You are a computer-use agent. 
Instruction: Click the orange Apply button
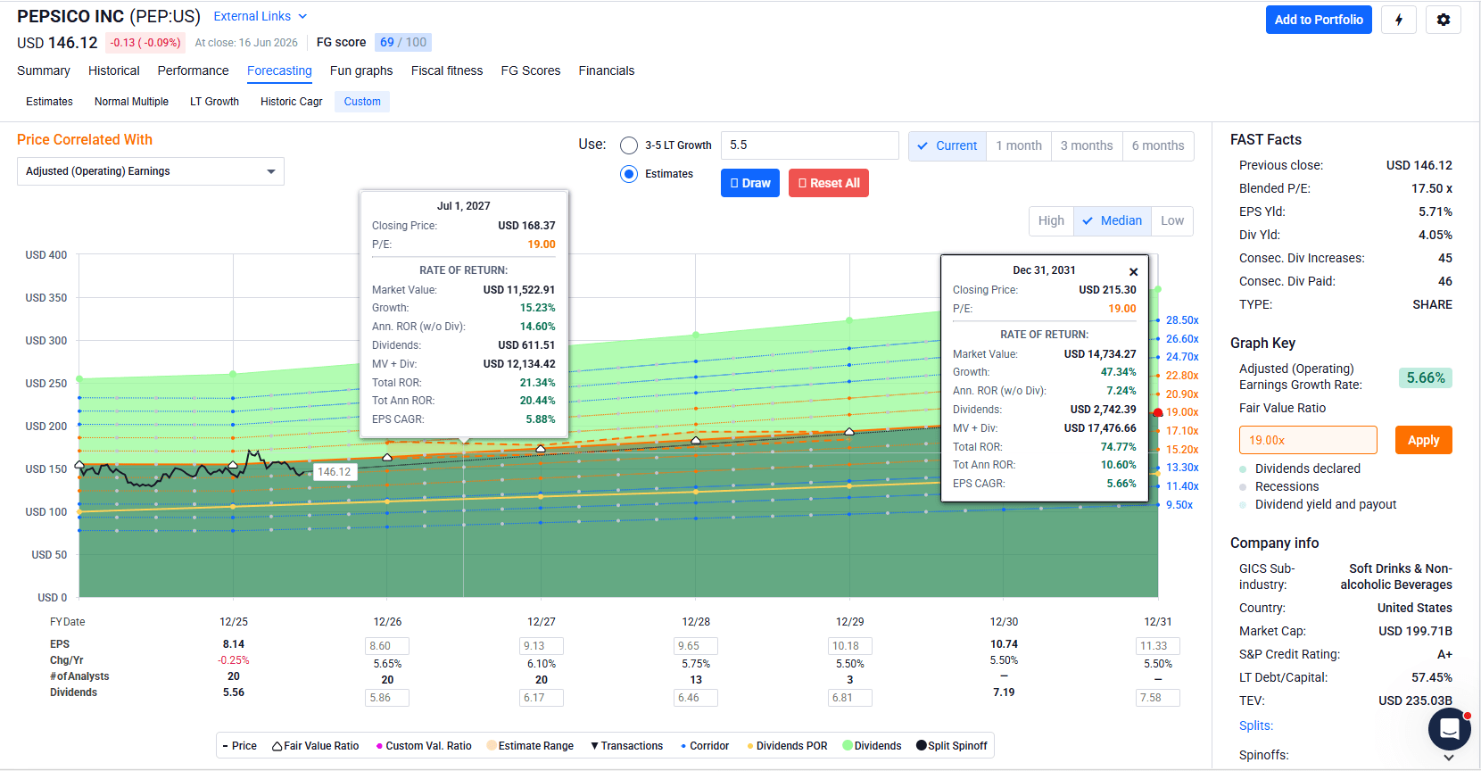point(1424,440)
